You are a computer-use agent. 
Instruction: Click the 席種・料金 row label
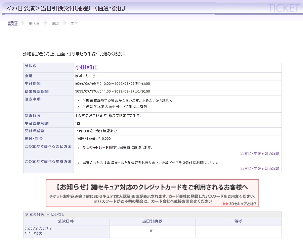[34, 139]
